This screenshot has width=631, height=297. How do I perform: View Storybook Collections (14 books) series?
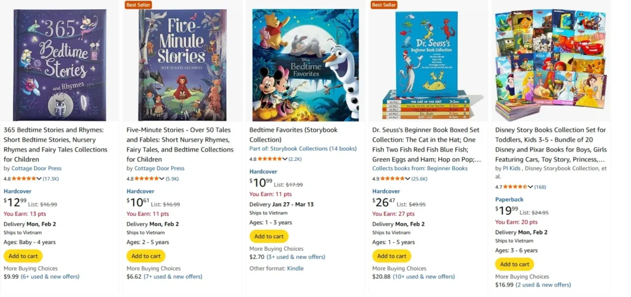(303, 148)
